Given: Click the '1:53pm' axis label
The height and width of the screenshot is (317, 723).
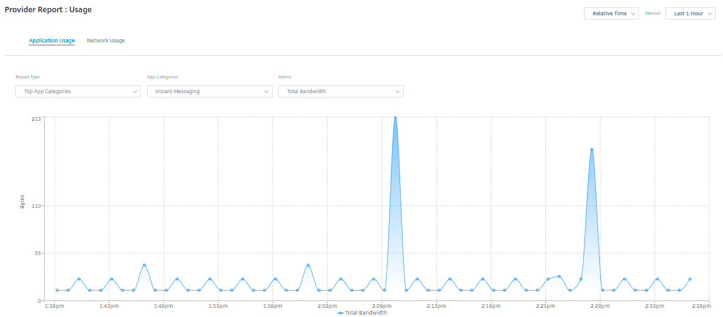Looking at the screenshot, I should (x=218, y=306).
